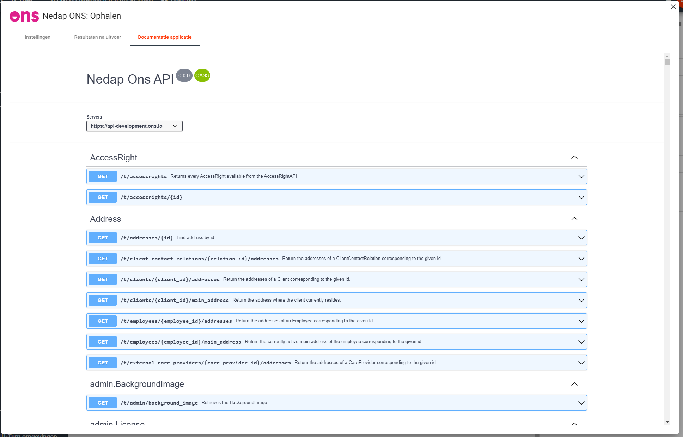Viewport: 683px width, 437px height.
Task: Collapse the admin.BackgroundImage section chevron
Action: 574,384
